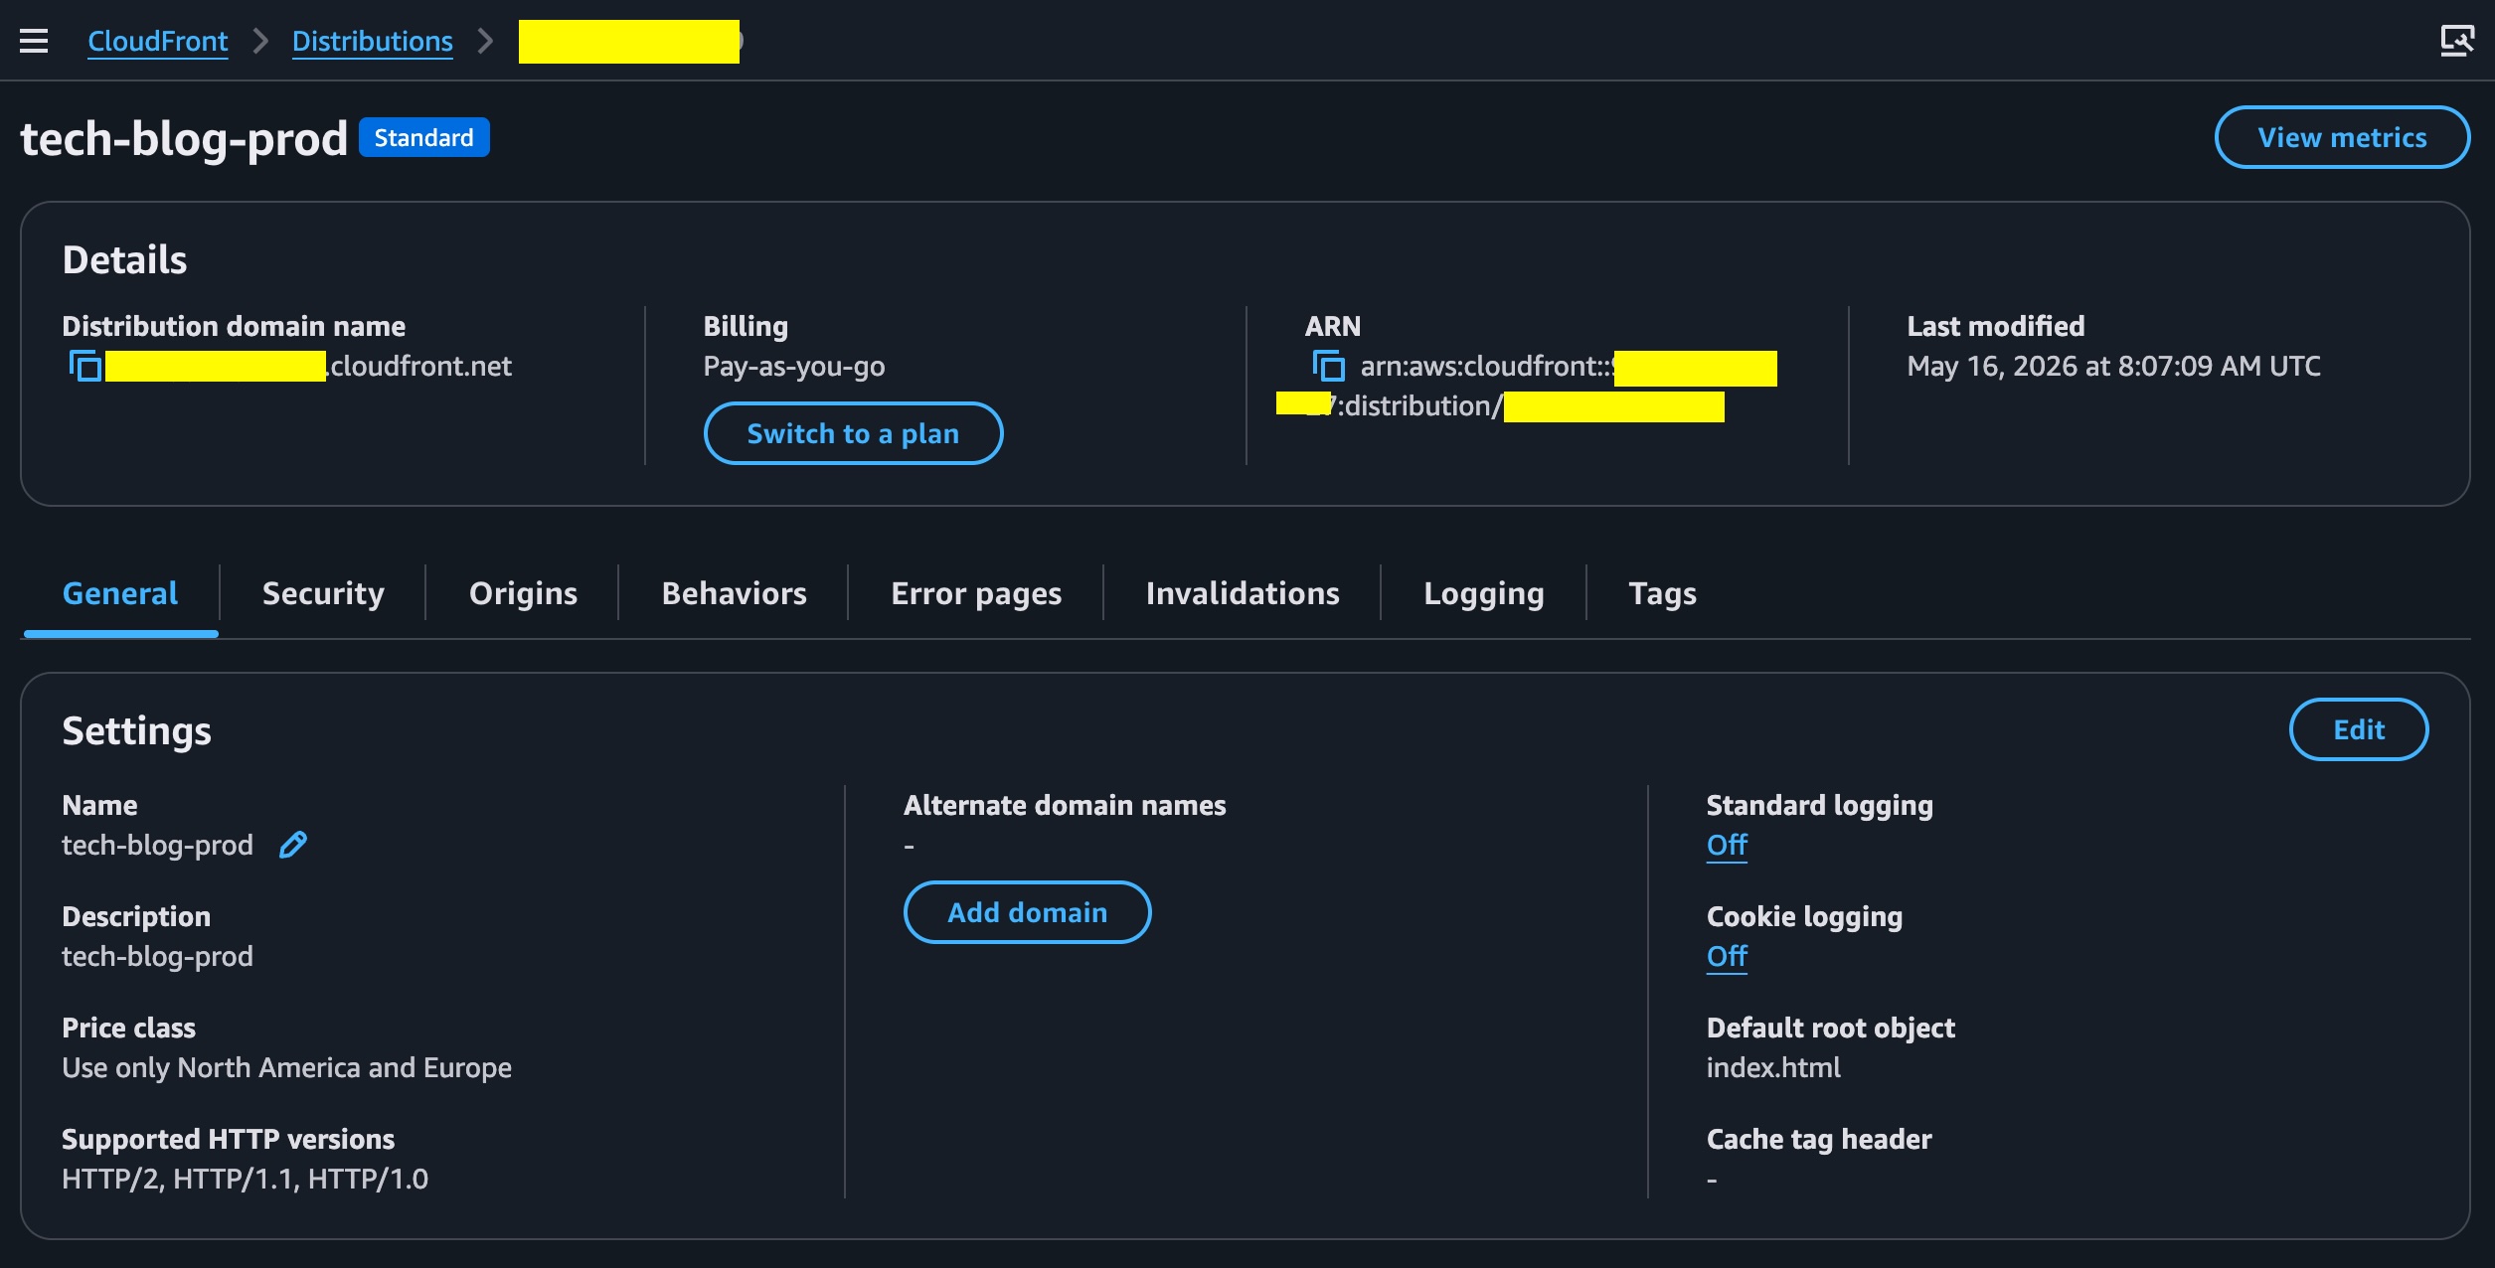Click the tech-blog-prod description value
This screenshot has height=1268, width=2495.
tap(157, 956)
